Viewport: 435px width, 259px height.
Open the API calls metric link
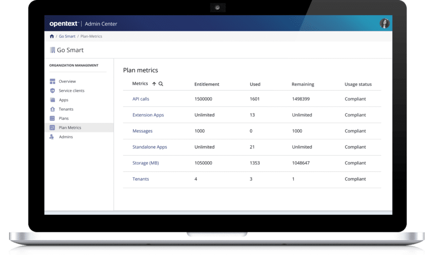[x=141, y=99]
